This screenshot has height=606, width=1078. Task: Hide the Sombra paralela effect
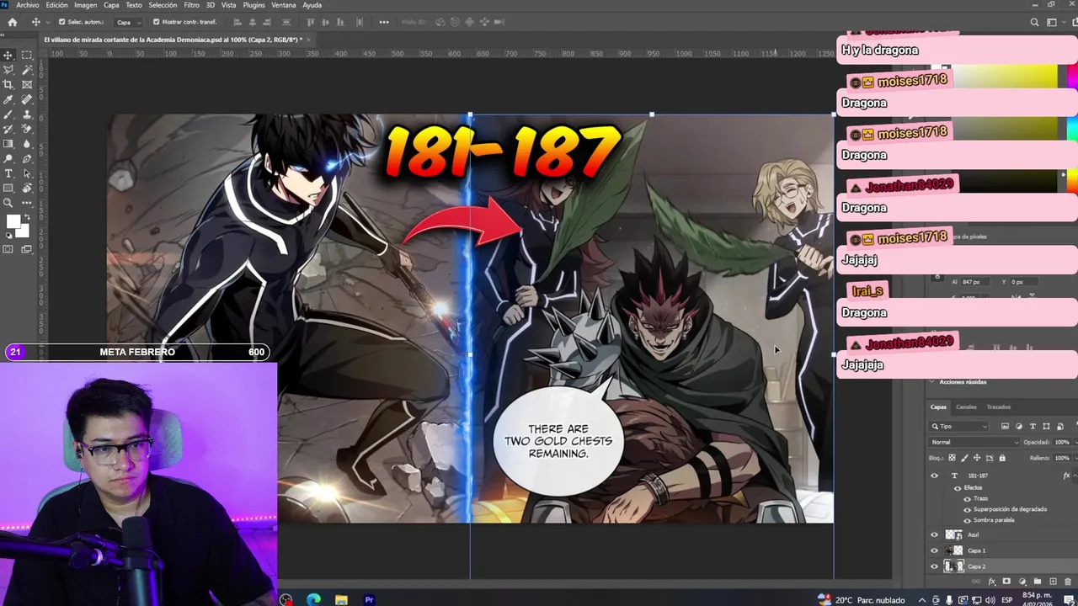coord(967,520)
